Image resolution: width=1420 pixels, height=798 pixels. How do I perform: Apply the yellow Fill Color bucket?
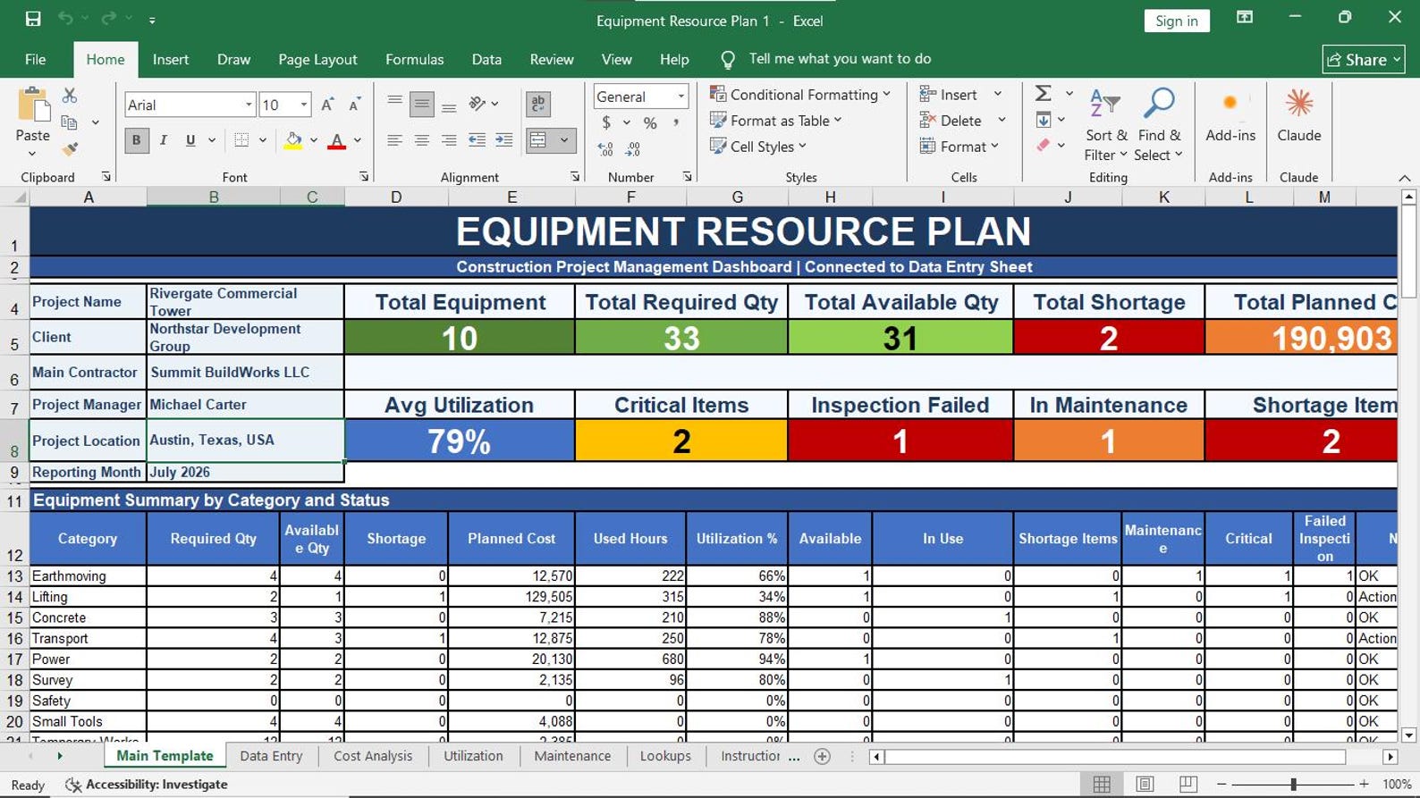(293, 140)
